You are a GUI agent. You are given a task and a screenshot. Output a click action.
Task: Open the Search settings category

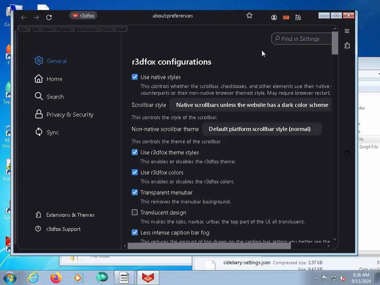(x=55, y=96)
